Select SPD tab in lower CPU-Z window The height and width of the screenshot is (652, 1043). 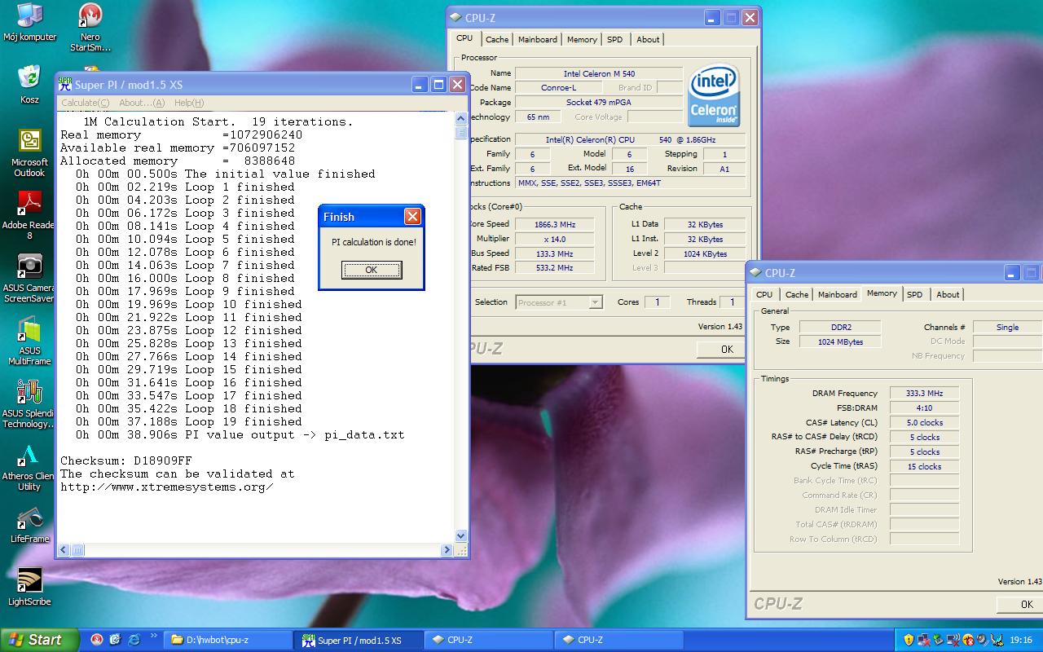click(915, 294)
